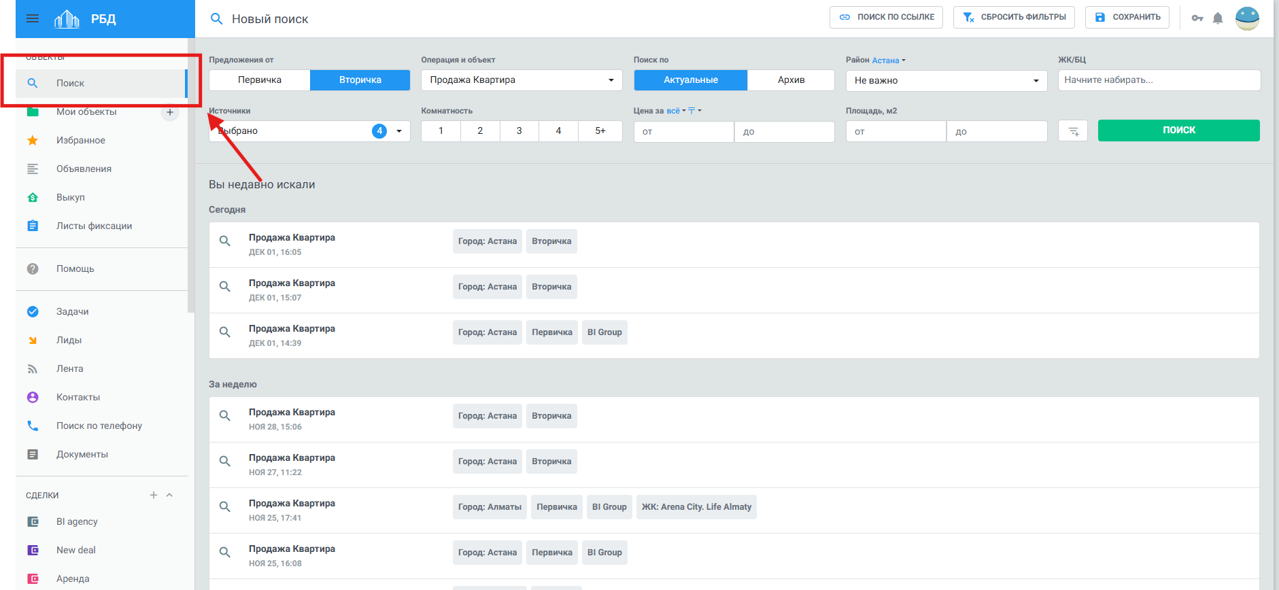This screenshot has height=590, width=1279.
Task: Select 2 rooms in Комнатность
Action: [x=480, y=131]
